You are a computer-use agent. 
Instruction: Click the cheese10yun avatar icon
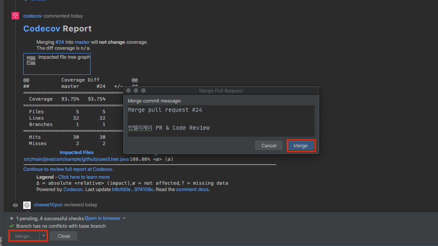click(27, 205)
